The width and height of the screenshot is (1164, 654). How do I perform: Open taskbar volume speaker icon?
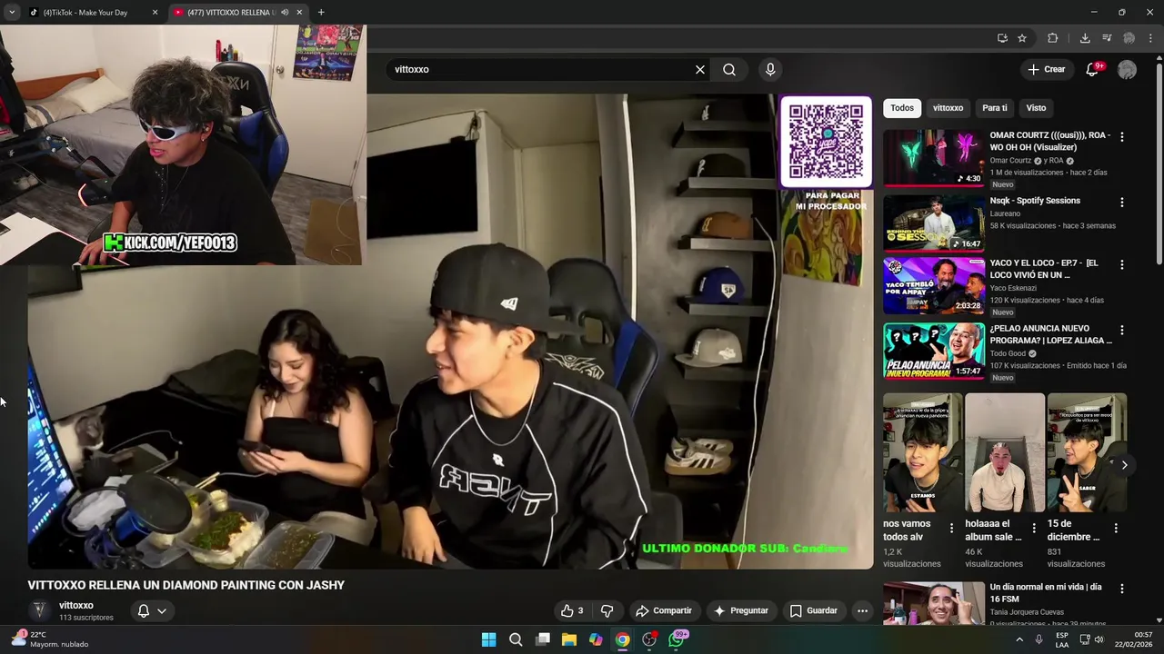1099,639
